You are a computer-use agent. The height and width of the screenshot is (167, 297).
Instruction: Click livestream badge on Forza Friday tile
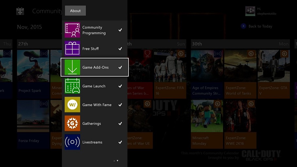(44, 104)
